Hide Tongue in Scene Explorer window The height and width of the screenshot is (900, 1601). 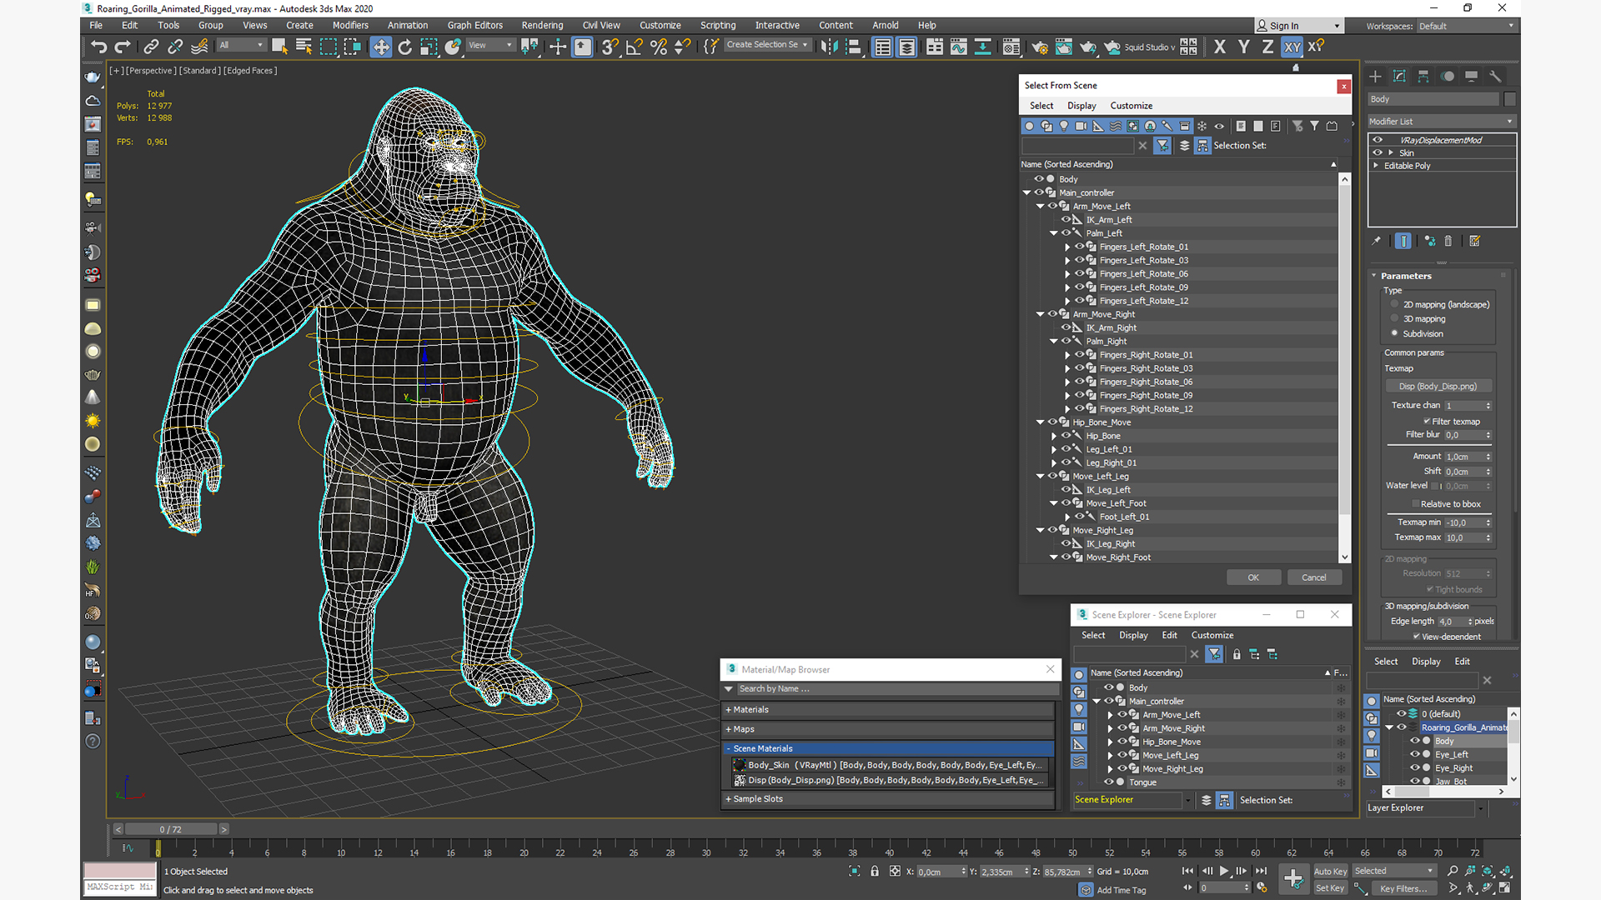tap(1108, 782)
